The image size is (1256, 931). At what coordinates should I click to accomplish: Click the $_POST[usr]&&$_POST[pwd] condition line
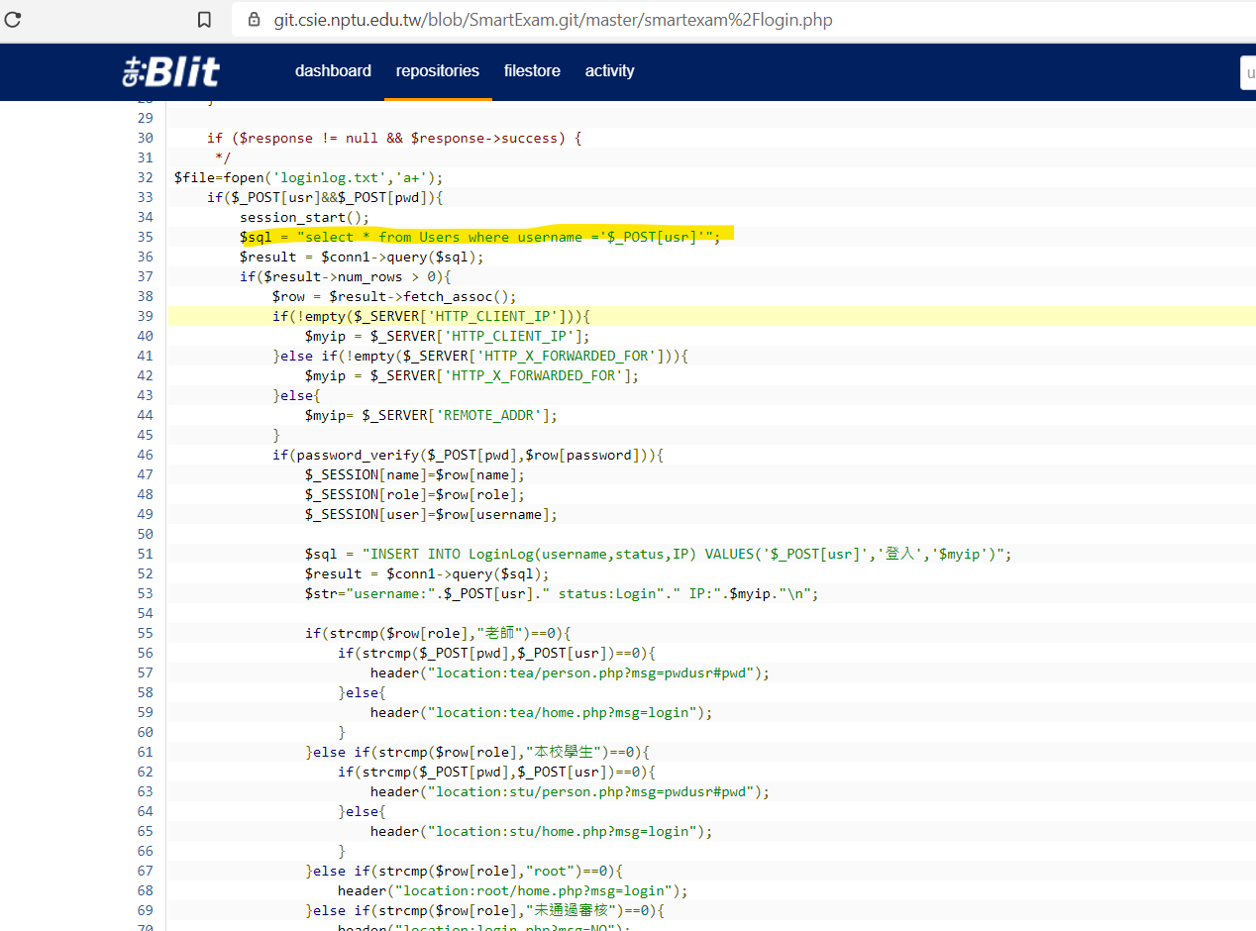[325, 197]
